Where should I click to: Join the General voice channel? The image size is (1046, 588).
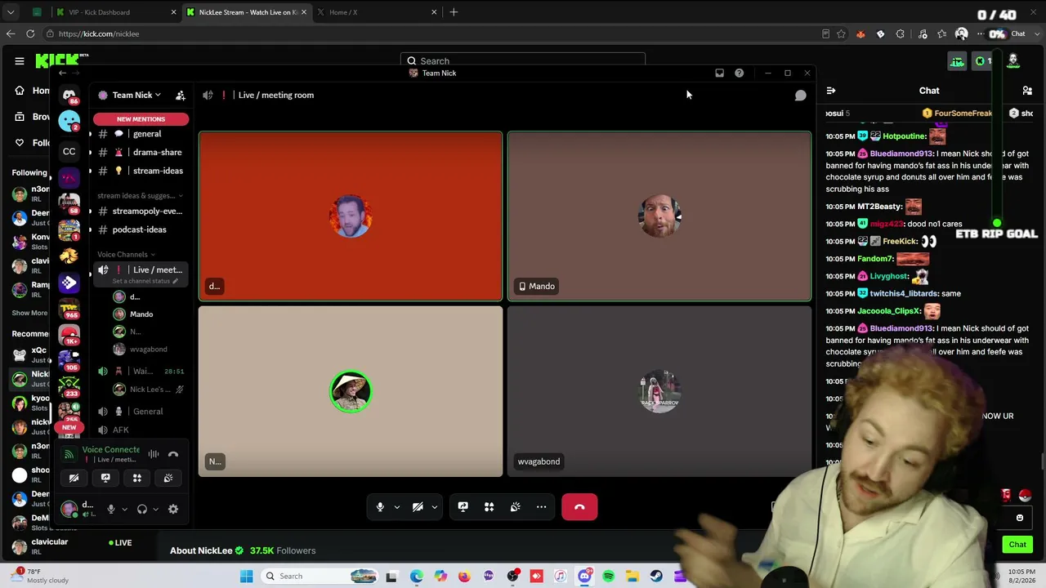coord(141,412)
